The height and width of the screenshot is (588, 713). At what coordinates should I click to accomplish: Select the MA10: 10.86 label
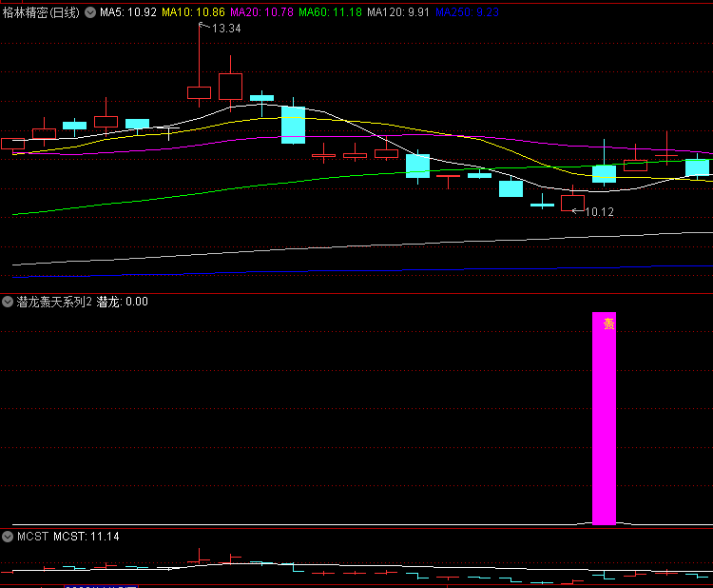(x=193, y=12)
